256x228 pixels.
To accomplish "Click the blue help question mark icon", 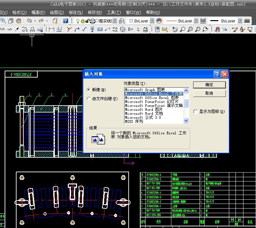I will (x=65, y=21).
